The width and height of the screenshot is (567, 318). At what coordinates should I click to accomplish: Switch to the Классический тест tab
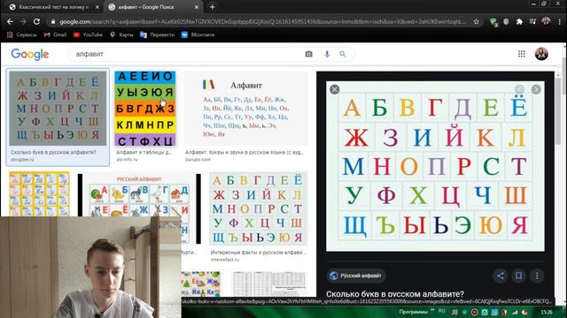click(54, 7)
